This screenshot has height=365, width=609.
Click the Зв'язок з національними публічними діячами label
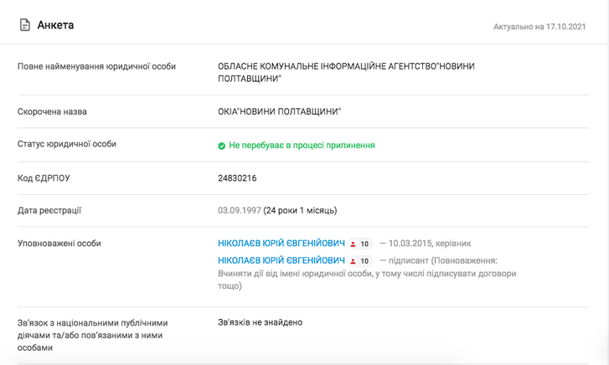click(x=92, y=335)
